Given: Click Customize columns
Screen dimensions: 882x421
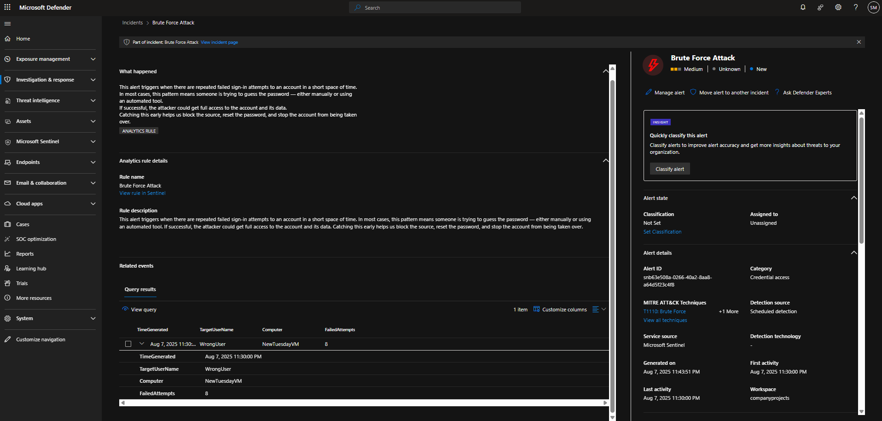Looking at the screenshot, I should 560,310.
